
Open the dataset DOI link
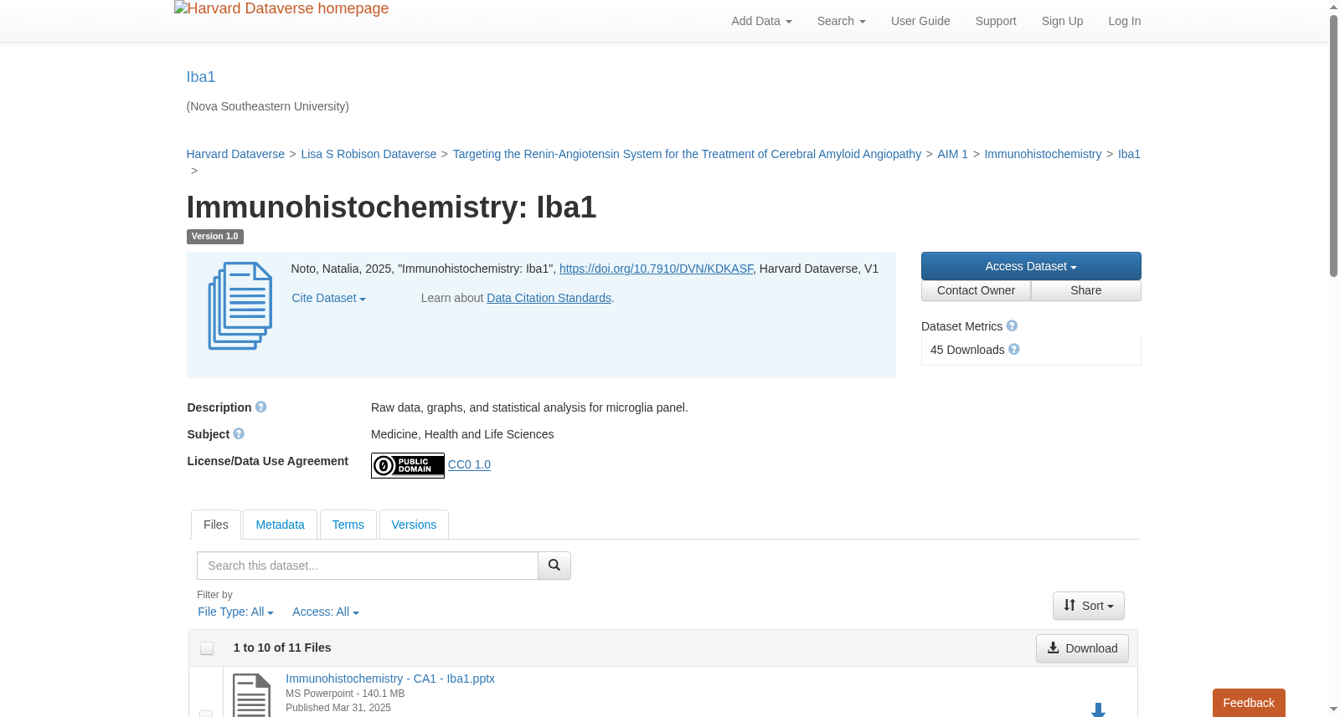[x=656, y=269]
